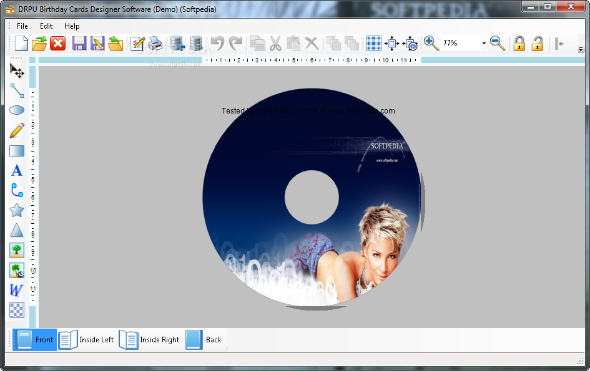590x371 pixels.
Task: Insert a picture with tree image icon
Action: pyautogui.click(x=17, y=250)
